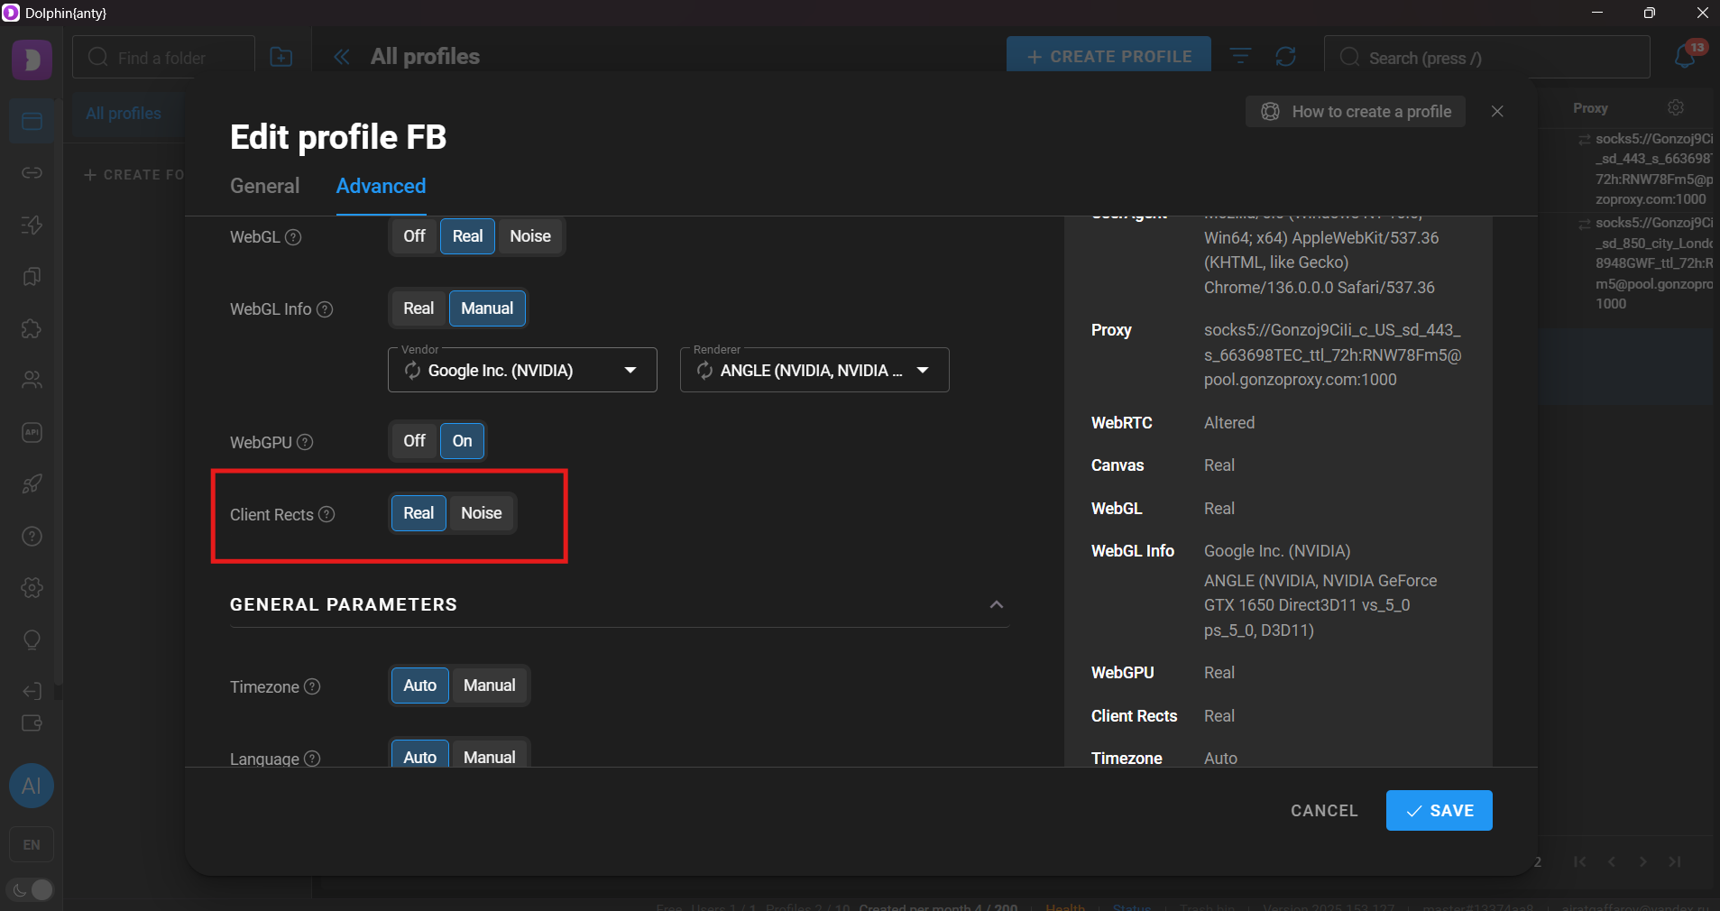Click the Save button
1720x911 pixels.
tap(1439, 810)
